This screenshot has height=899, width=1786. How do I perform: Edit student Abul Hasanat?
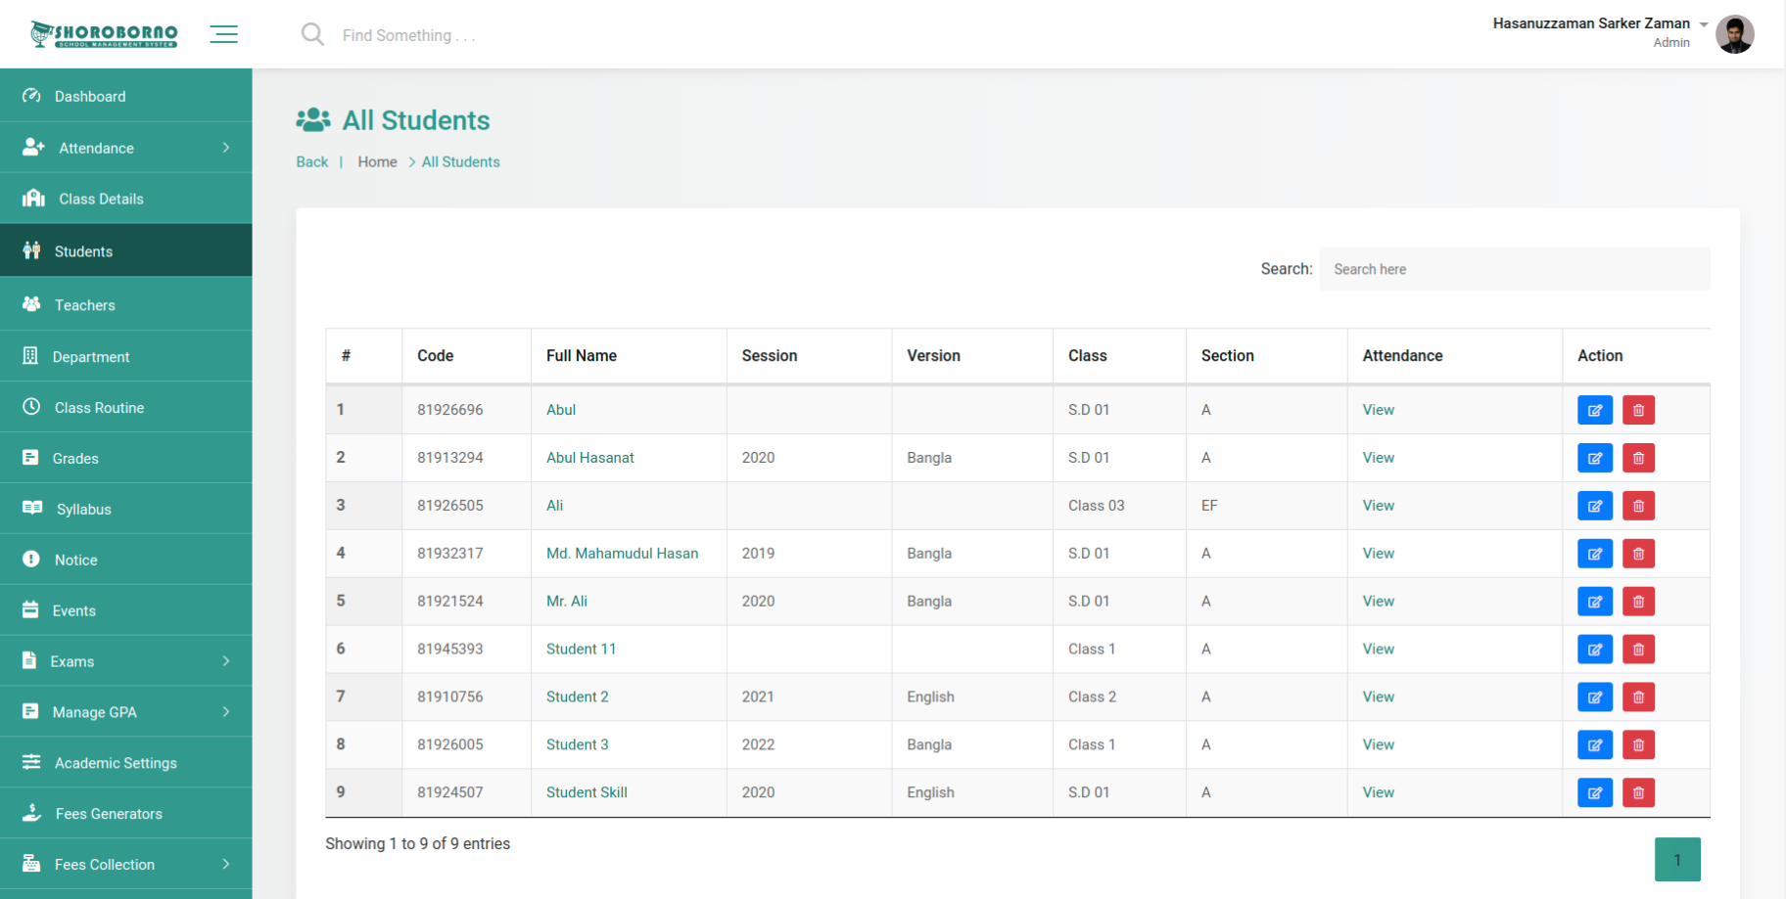pos(1595,458)
